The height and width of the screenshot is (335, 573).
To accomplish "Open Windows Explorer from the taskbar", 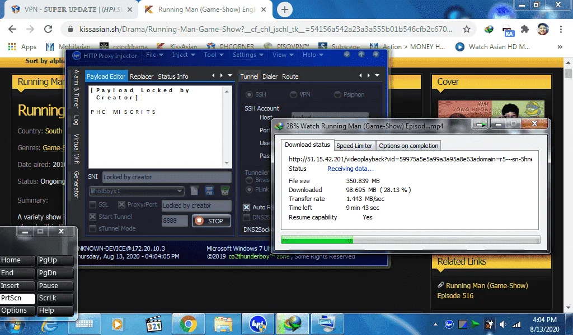I will tap(223, 324).
